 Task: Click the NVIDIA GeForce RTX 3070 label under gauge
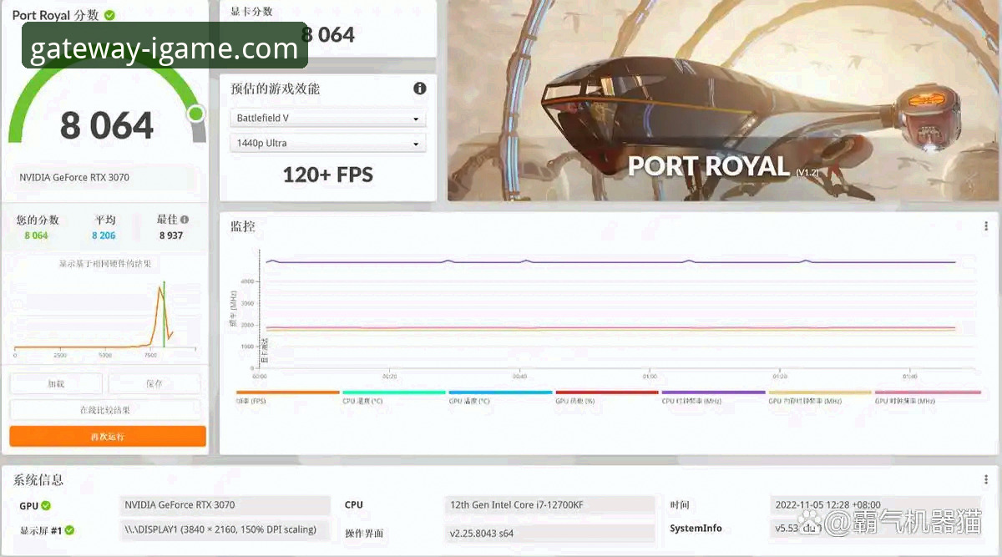click(74, 178)
